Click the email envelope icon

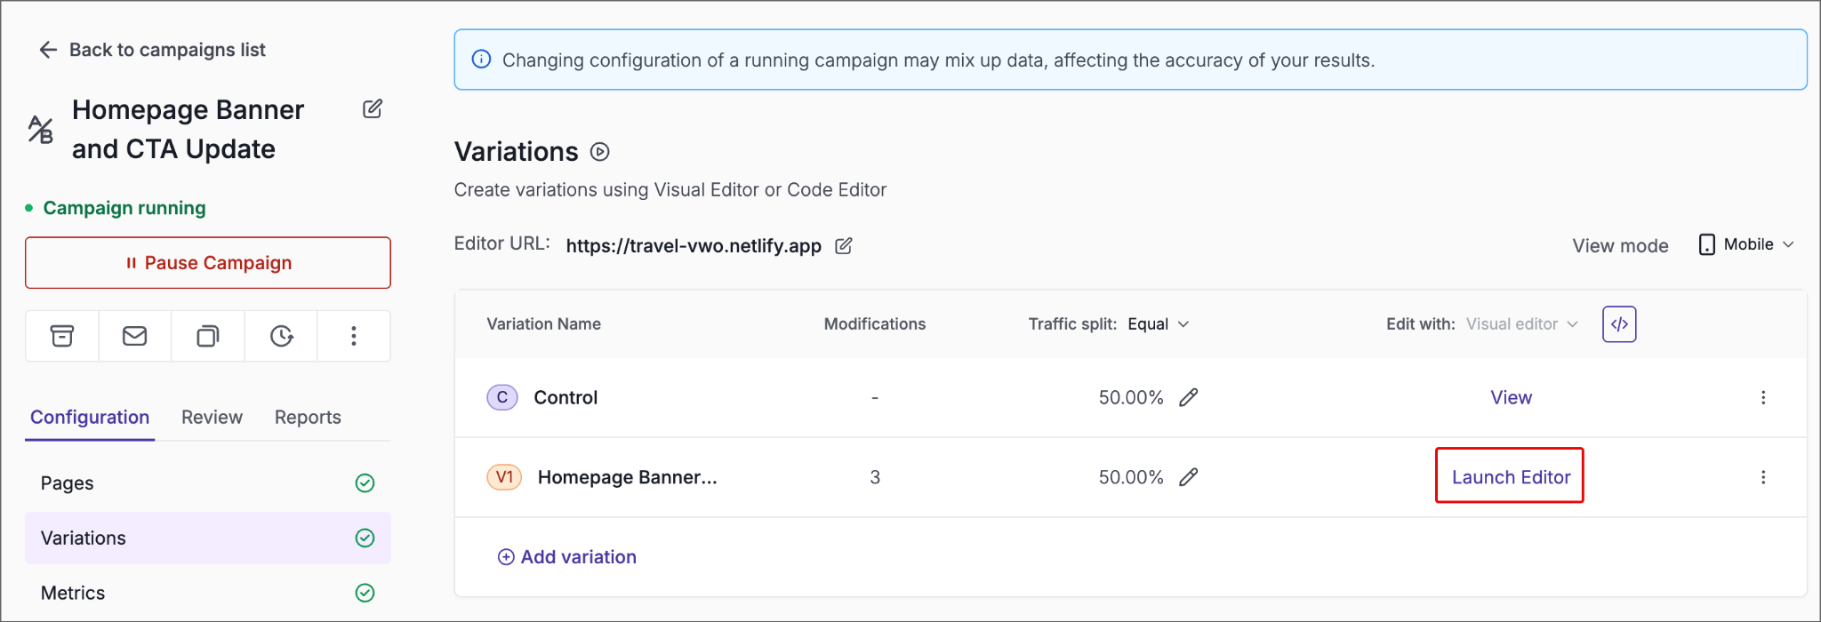pos(135,336)
